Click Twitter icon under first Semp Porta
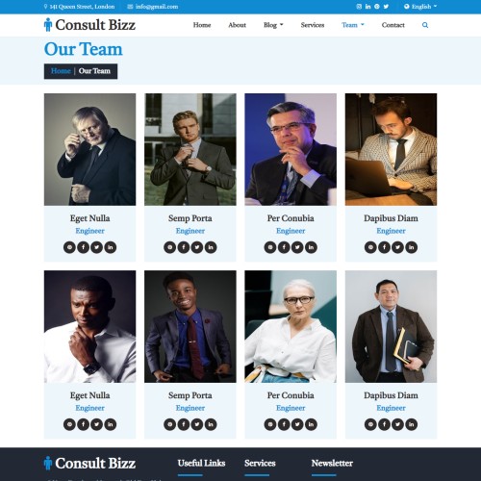Viewport: 481px width, 481px height. click(197, 247)
